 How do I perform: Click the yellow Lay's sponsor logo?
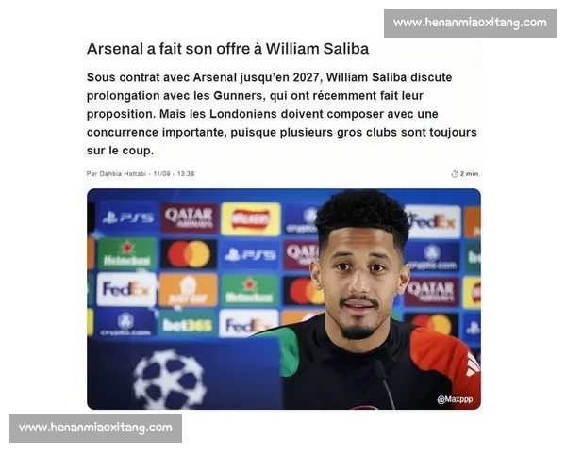pos(251,218)
